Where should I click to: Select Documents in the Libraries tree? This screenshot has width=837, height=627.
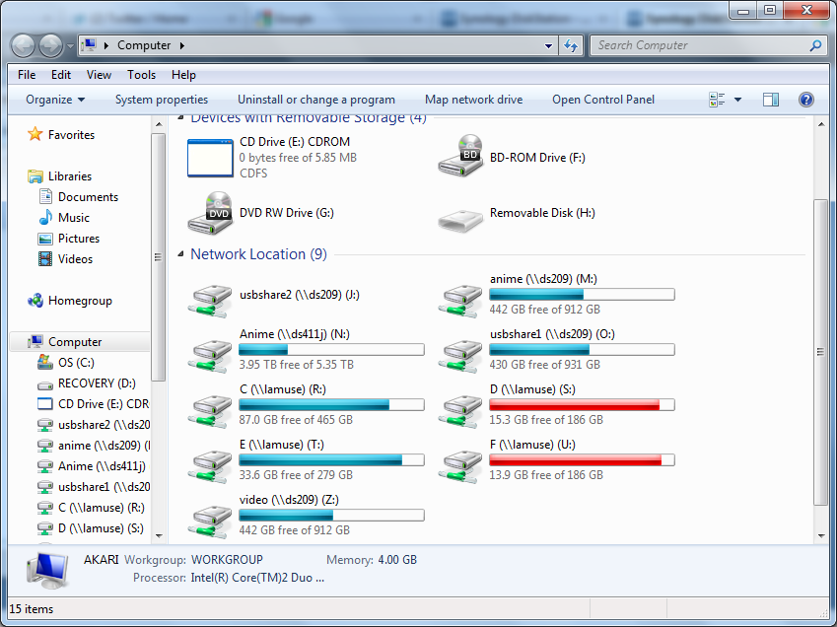[88, 197]
